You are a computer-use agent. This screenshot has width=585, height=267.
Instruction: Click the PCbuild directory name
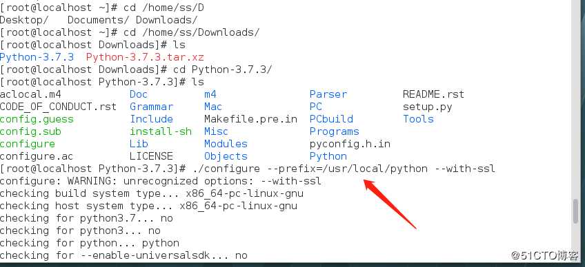click(331, 119)
